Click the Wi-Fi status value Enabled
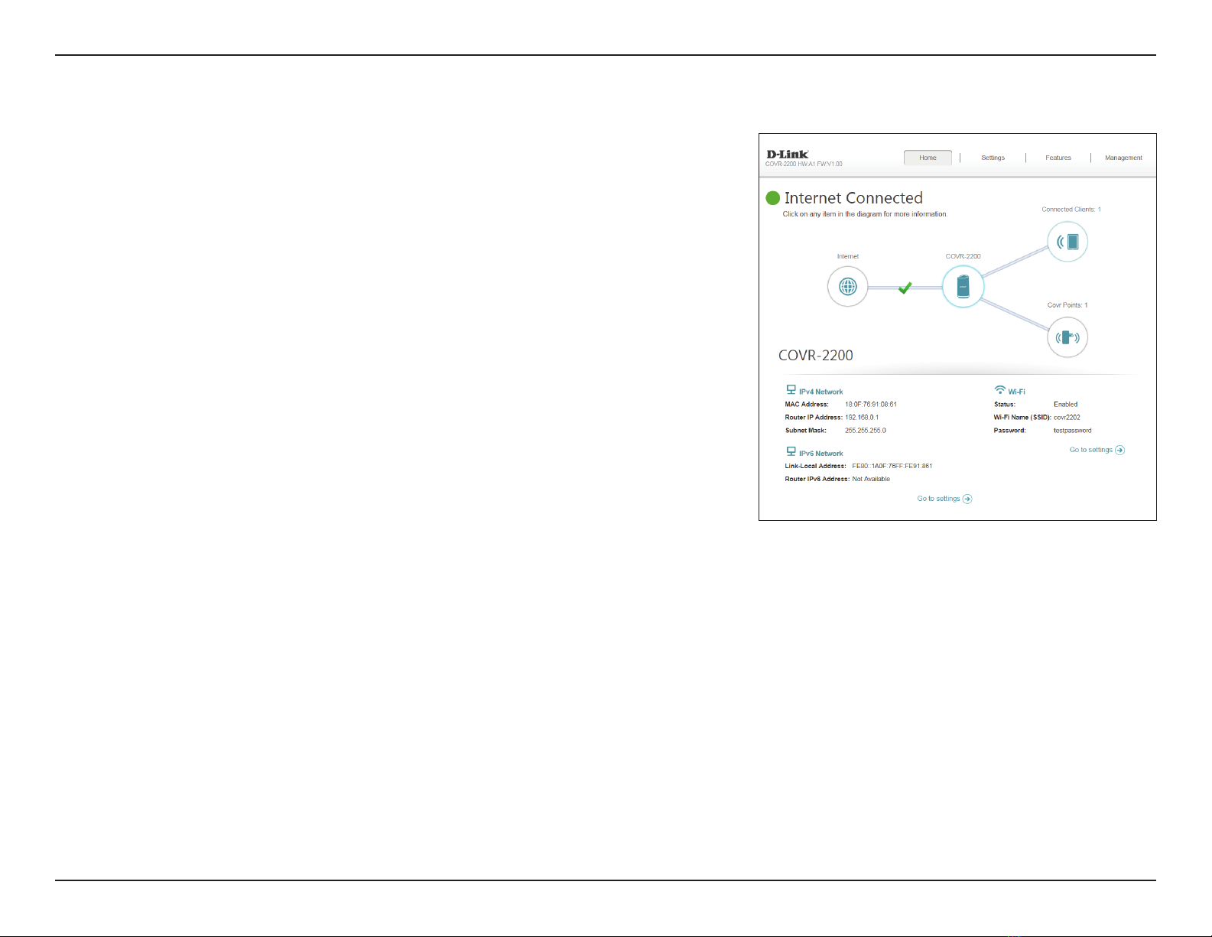Screen dimensions: 1212x937 (1065, 405)
